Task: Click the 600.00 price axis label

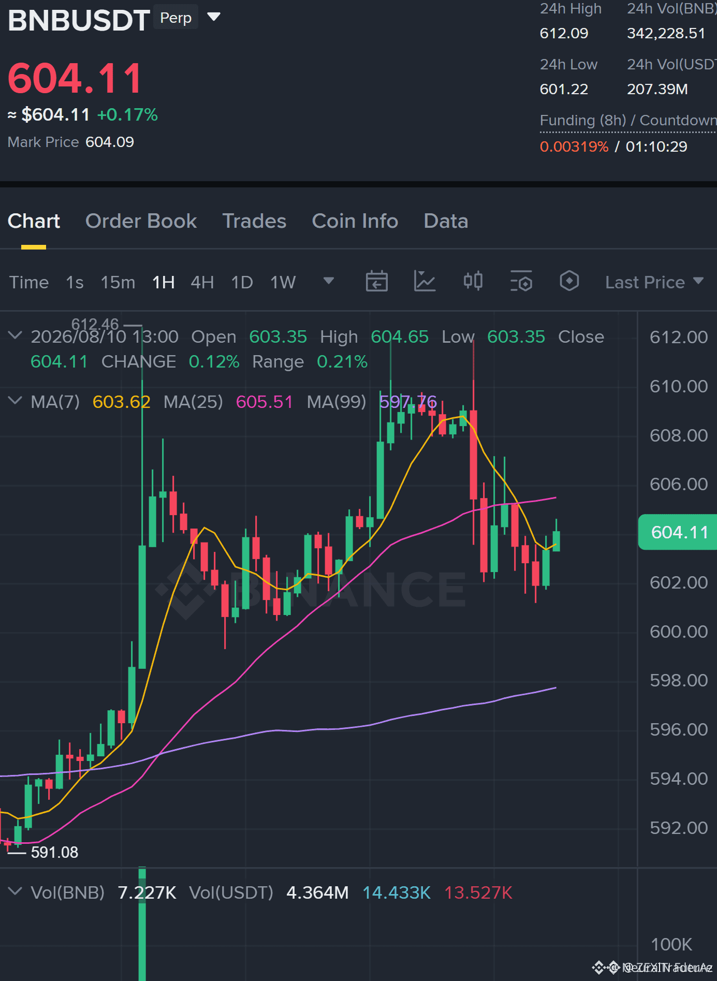Action: pos(678,631)
